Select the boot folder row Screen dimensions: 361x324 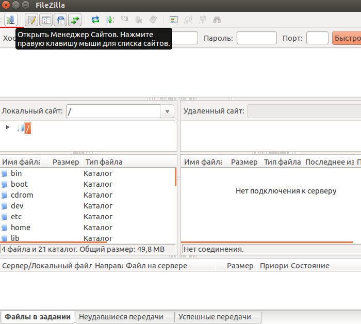point(88,184)
